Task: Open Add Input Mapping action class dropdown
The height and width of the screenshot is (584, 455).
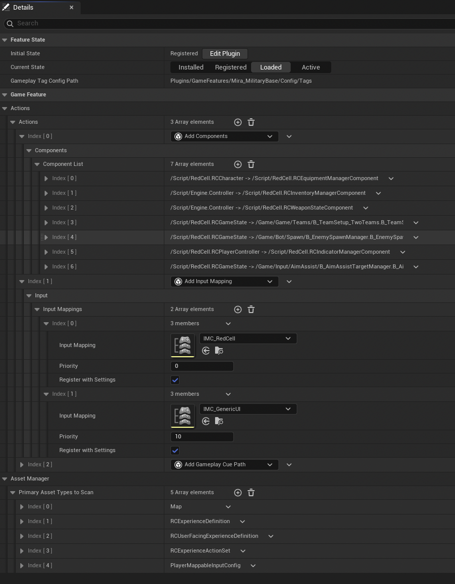Action: (x=225, y=282)
